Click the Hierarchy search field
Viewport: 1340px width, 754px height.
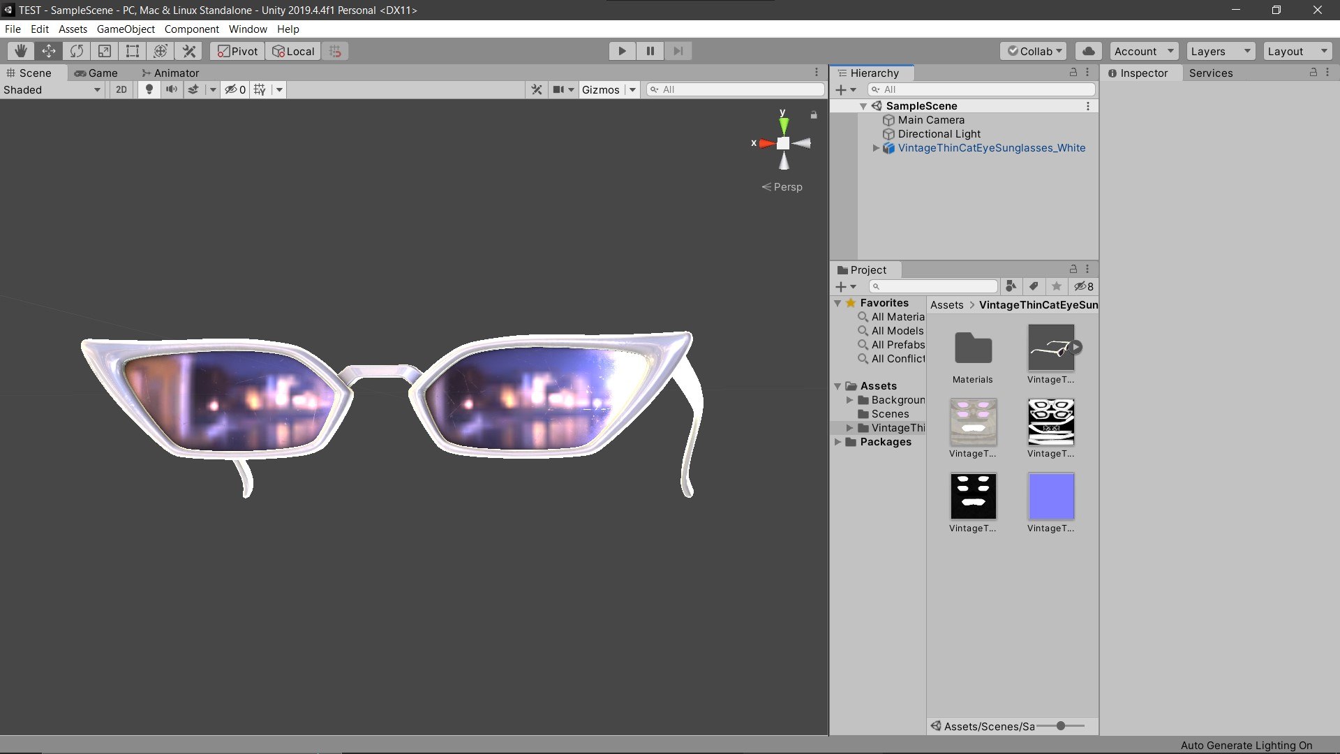pyautogui.click(x=981, y=89)
